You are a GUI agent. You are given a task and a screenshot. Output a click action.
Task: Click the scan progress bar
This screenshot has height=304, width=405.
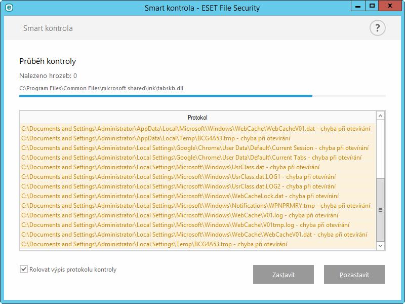[202, 96]
